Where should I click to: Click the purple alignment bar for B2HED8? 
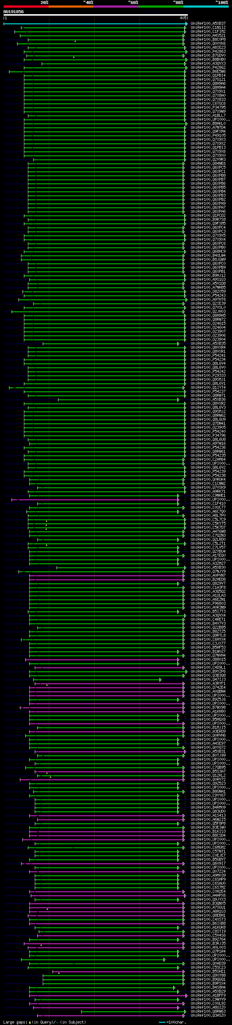(x=107, y=580)
